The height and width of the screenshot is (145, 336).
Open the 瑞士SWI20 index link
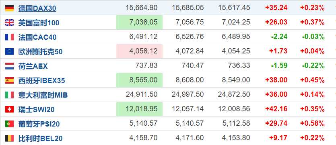[37, 110]
